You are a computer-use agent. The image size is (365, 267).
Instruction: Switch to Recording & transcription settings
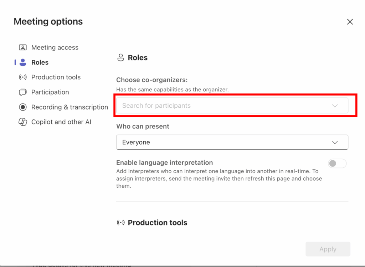coord(70,107)
